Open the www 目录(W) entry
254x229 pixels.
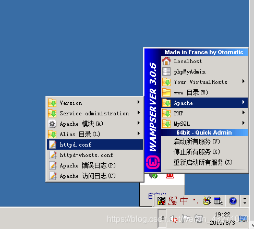204,92
